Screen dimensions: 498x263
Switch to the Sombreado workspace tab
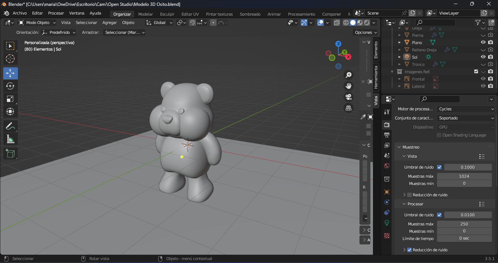250,14
